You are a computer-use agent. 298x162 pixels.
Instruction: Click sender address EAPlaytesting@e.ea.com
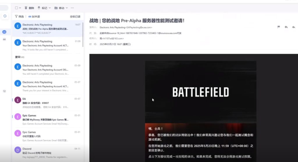click(139, 28)
